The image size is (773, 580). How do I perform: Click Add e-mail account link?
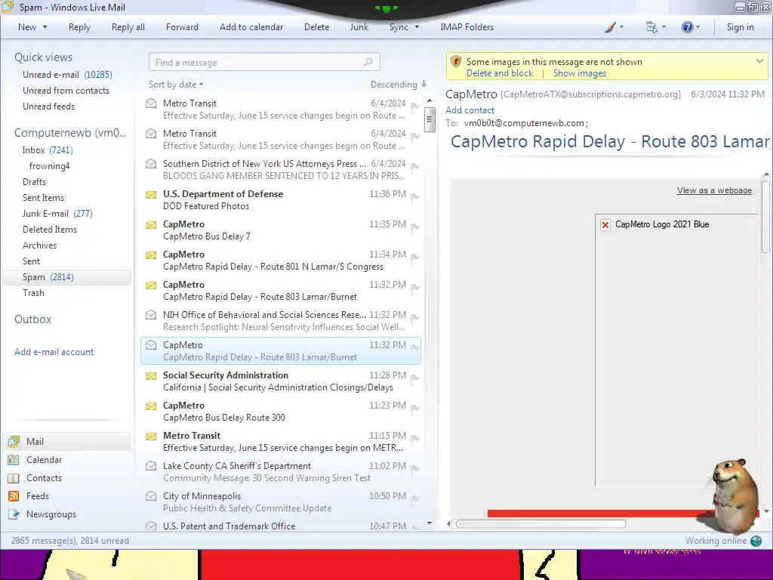[x=54, y=352]
